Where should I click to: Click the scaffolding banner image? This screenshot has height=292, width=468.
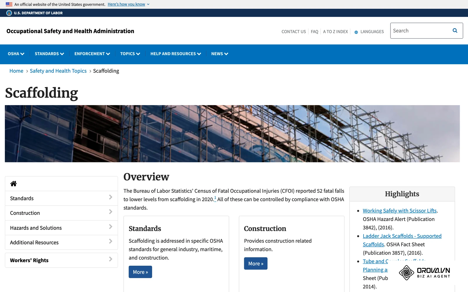(x=232, y=133)
